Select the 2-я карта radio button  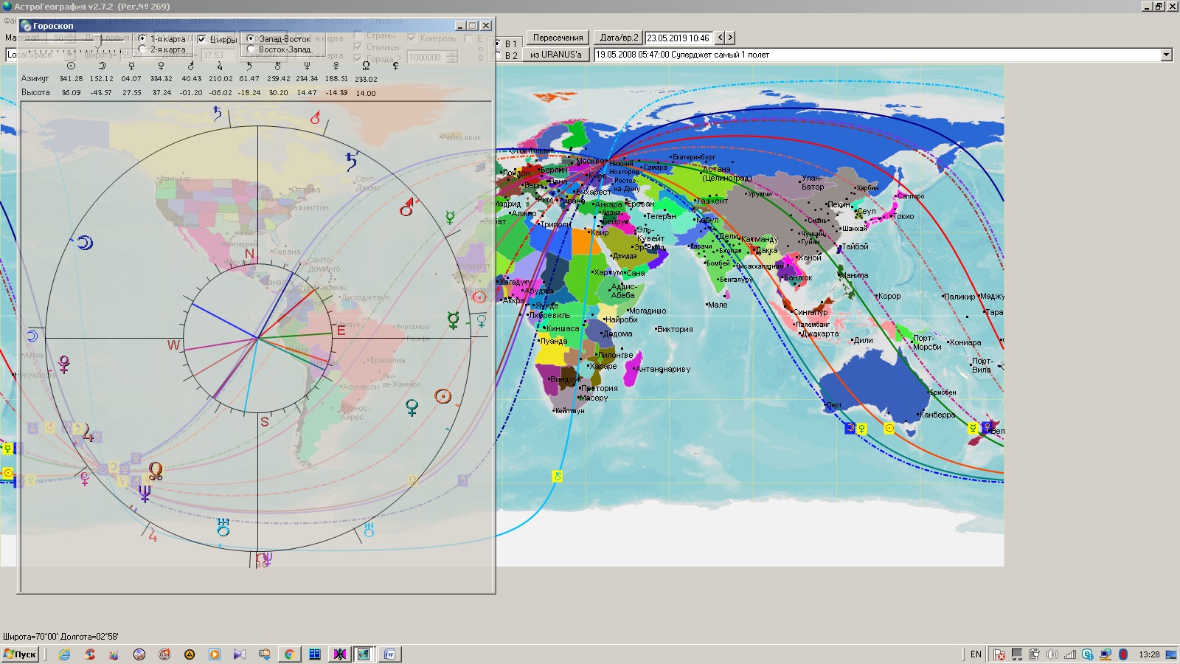tap(142, 49)
